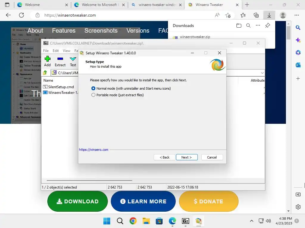Pin the Downloads panel
The image size is (305, 228).
point(268,26)
